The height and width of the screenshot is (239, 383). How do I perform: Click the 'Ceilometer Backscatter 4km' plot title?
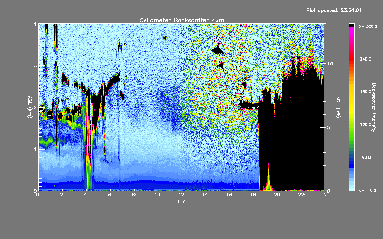(181, 20)
